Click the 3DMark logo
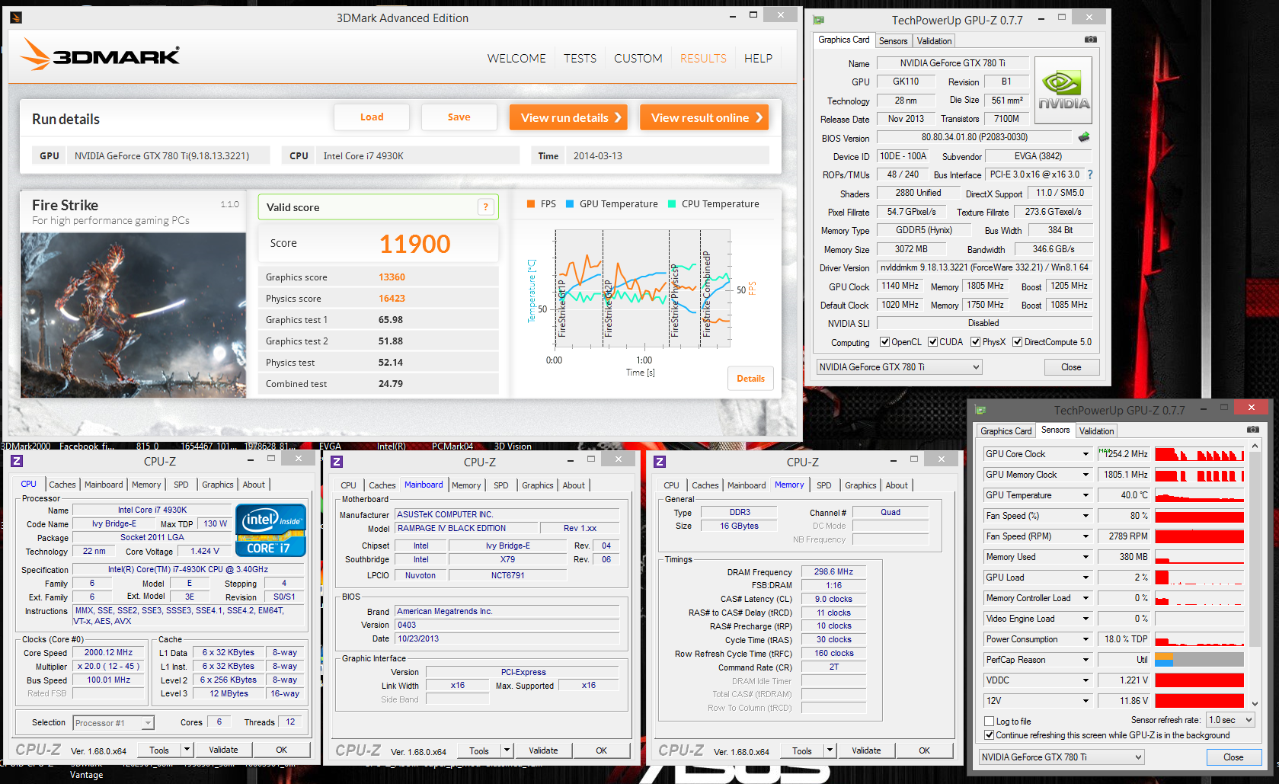1279x784 pixels. 100,56
